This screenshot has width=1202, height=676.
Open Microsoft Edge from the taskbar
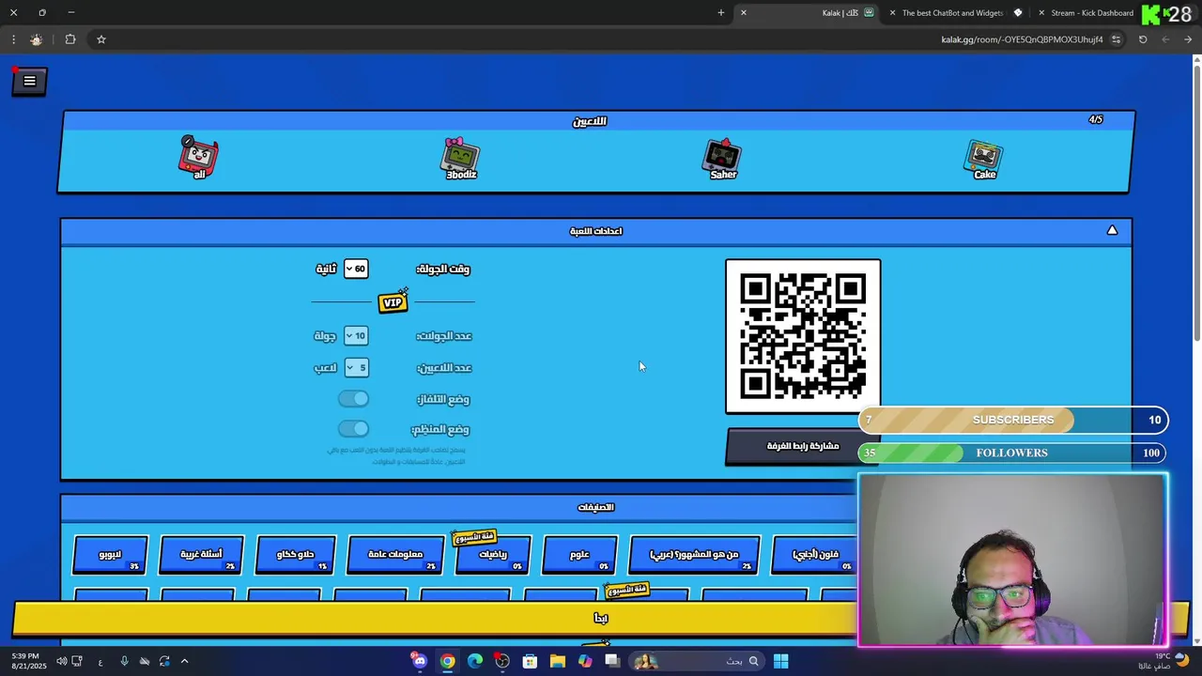(475, 661)
